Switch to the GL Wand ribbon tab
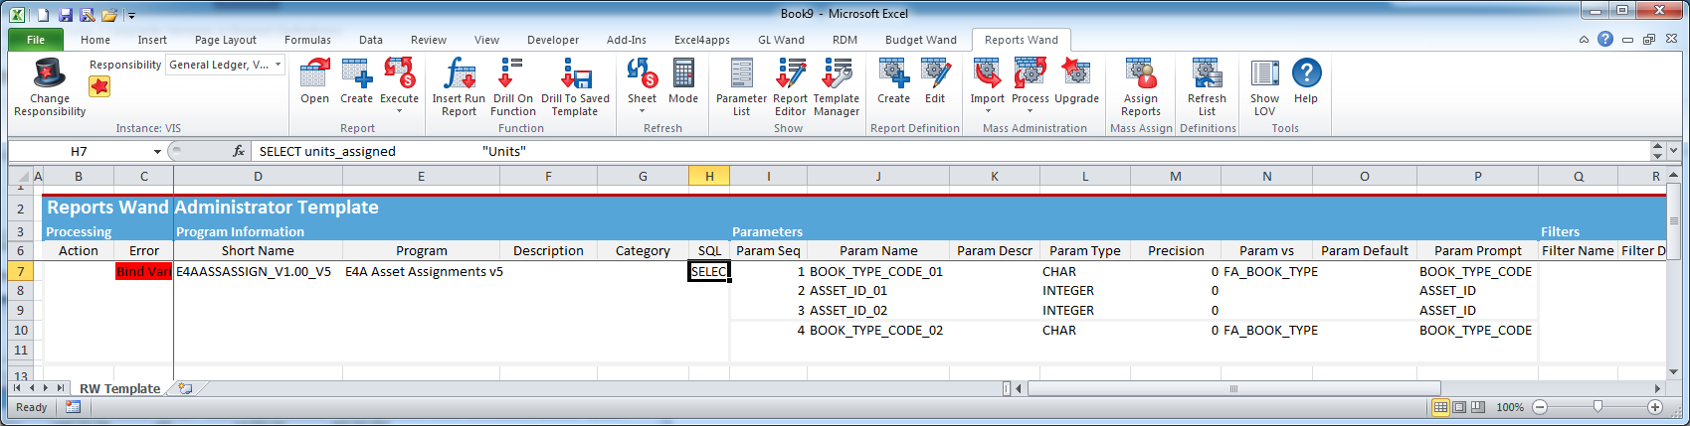Screen dimensions: 1690x426 point(781,40)
